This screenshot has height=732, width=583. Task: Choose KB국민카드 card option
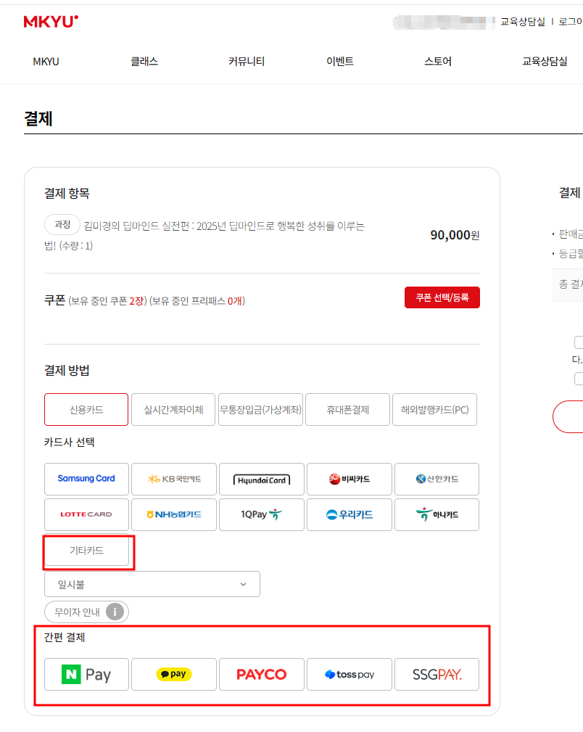(174, 479)
